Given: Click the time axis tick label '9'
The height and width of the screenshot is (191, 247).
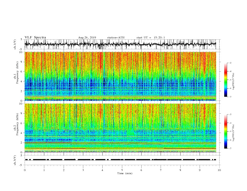Looking at the screenshot, I should click(200, 170).
